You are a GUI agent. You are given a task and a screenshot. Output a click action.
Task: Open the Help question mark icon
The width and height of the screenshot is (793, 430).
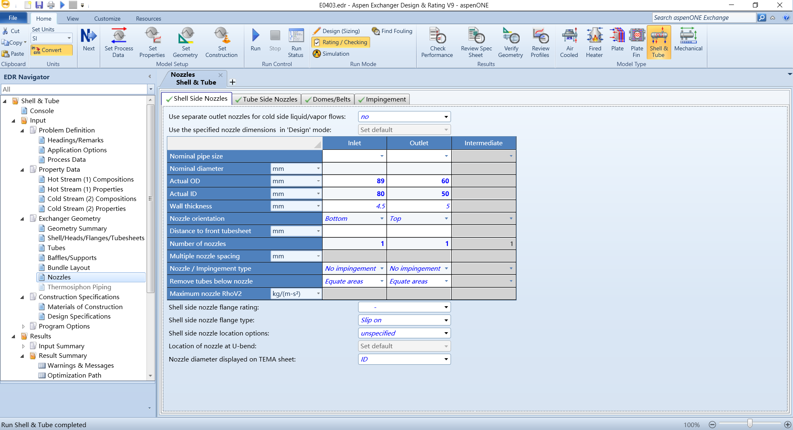tap(786, 18)
